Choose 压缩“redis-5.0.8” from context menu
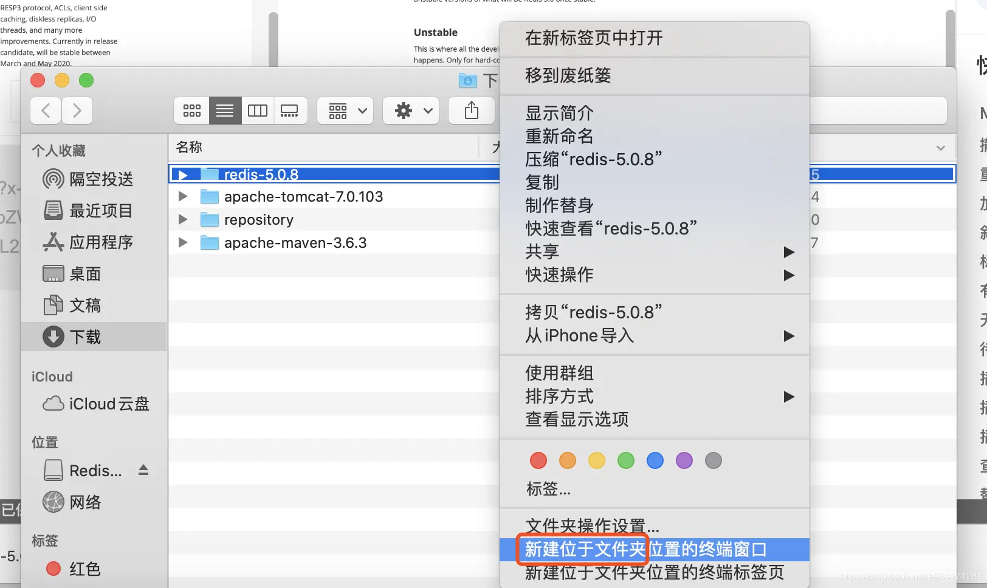 (655, 159)
